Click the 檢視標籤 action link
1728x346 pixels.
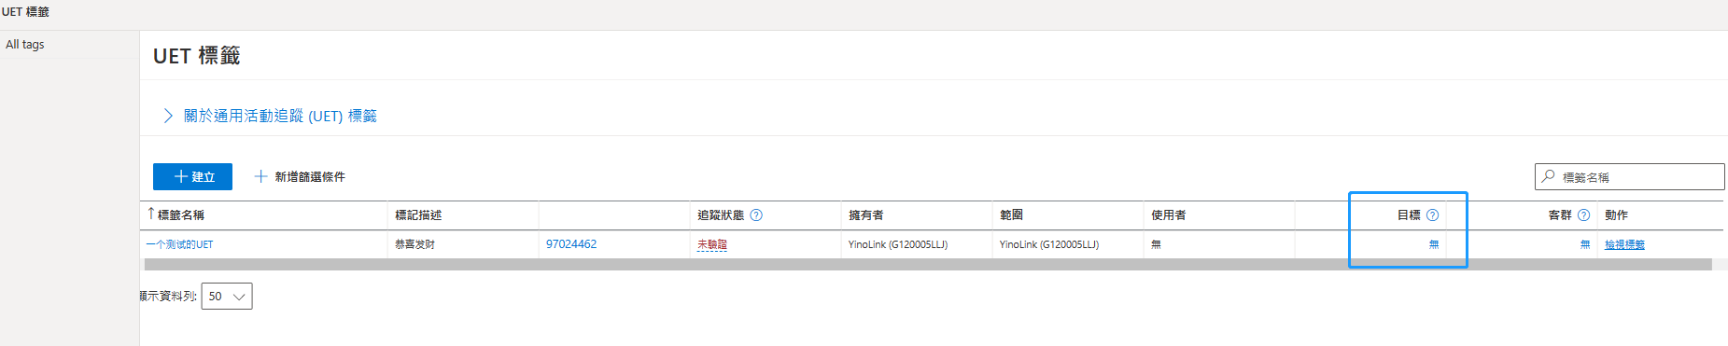tap(1624, 244)
